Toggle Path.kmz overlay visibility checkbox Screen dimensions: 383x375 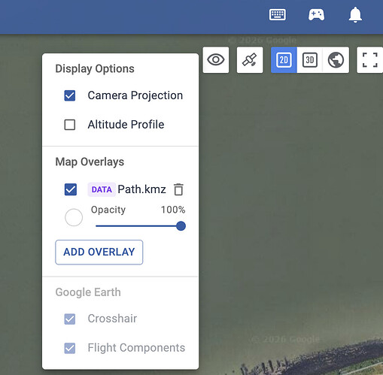[71, 189]
